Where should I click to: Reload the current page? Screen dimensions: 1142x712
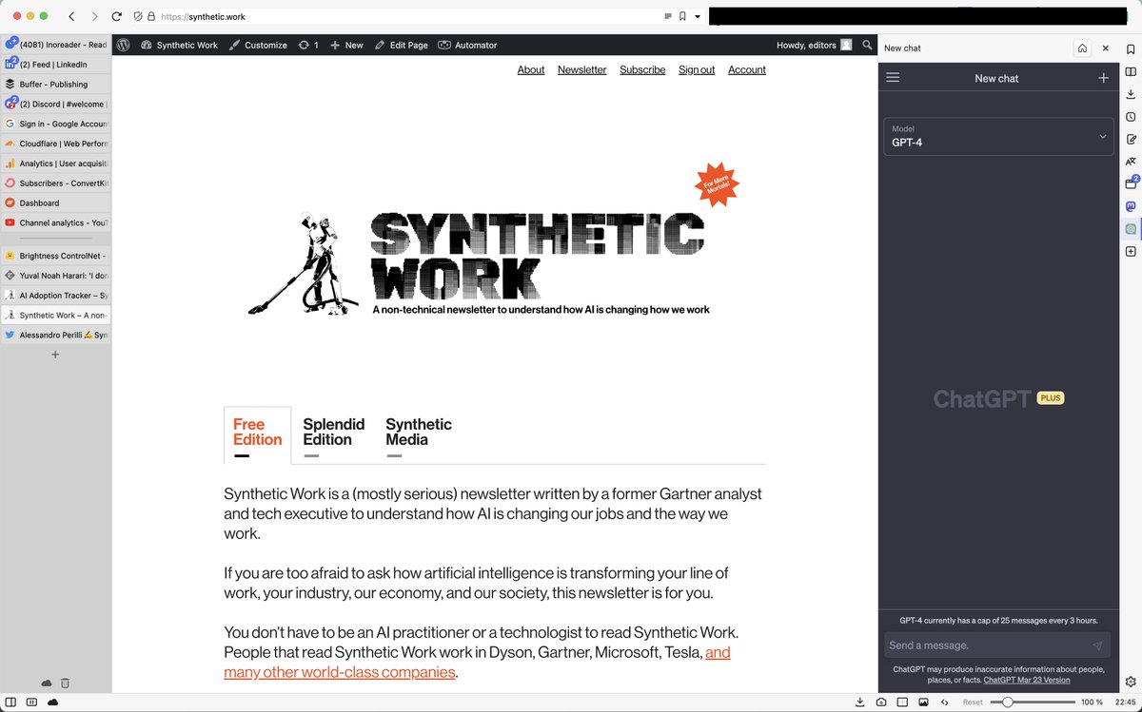(x=117, y=16)
